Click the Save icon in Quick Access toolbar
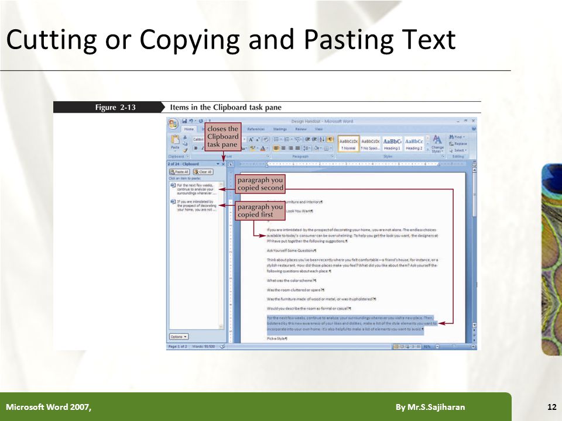 point(184,121)
